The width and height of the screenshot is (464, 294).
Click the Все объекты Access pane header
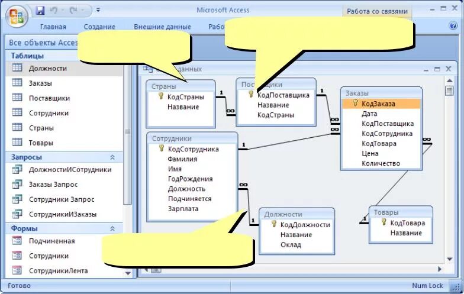(43, 43)
